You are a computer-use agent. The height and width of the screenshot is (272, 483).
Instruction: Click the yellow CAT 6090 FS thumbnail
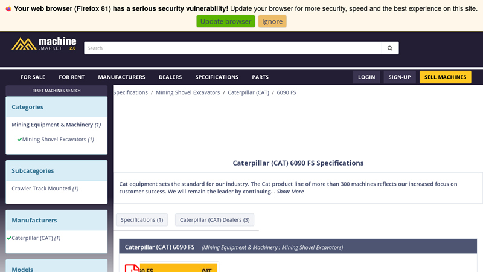pos(179,268)
